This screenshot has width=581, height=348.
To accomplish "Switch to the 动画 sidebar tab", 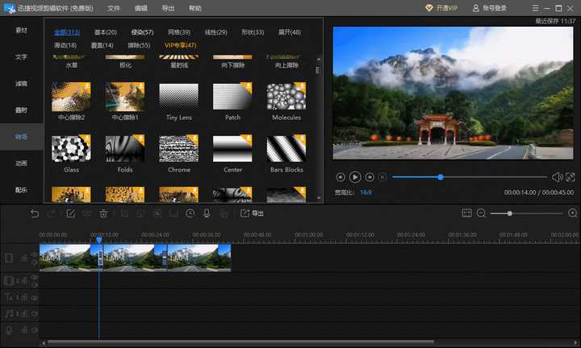I will 21,164.
